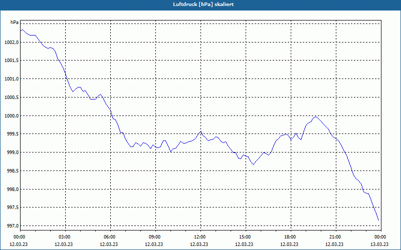Viewport: 401px width, 250px height.
Task: Click the curve's lowest point before midnight
Action: pyautogui.click(x=378, y=220)
